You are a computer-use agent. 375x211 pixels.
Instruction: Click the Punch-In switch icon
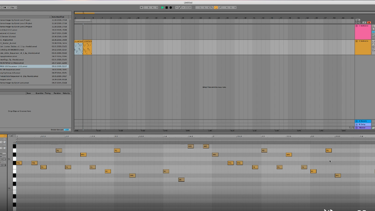(212, 7)
